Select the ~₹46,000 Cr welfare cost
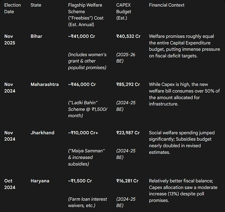This screenshot has height=212, width=225. (x=82, y=85)
